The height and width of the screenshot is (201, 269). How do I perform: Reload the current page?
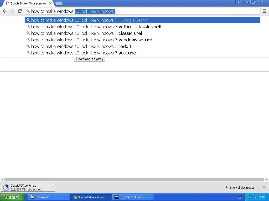click(x=20, y=11)
